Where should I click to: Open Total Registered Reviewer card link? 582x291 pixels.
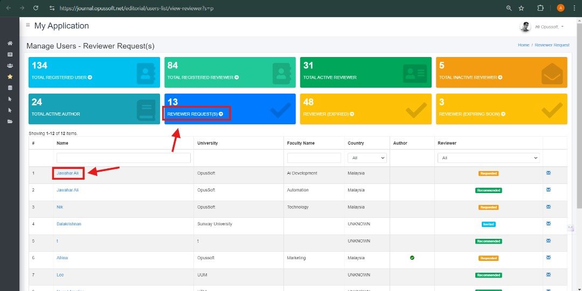click(x=203, y=77)
